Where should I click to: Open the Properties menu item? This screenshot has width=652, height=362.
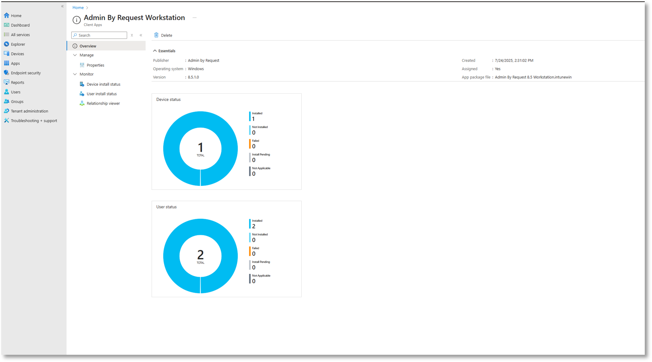[95, 65]
